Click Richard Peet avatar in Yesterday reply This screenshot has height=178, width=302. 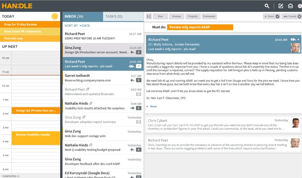point(295,143)
